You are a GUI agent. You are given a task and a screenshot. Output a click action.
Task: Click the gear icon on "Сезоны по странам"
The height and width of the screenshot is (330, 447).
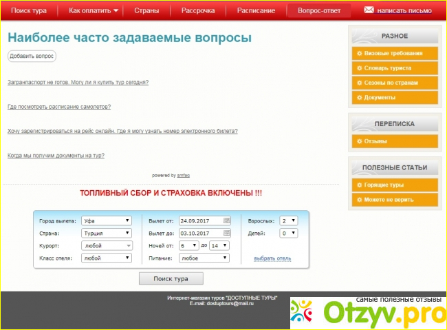coord(358,83)
